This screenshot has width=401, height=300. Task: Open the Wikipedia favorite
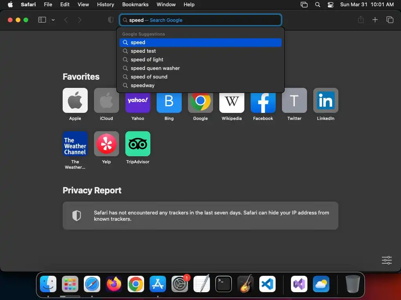click(x=232, y=103)
